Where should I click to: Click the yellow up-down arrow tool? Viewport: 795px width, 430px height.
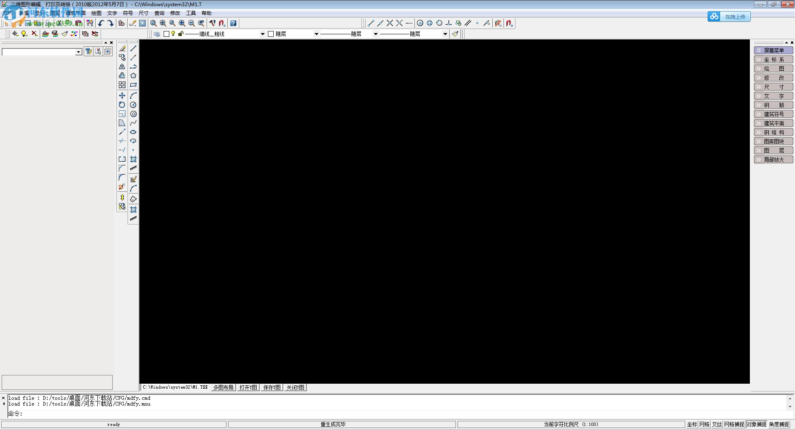point(122,197)
